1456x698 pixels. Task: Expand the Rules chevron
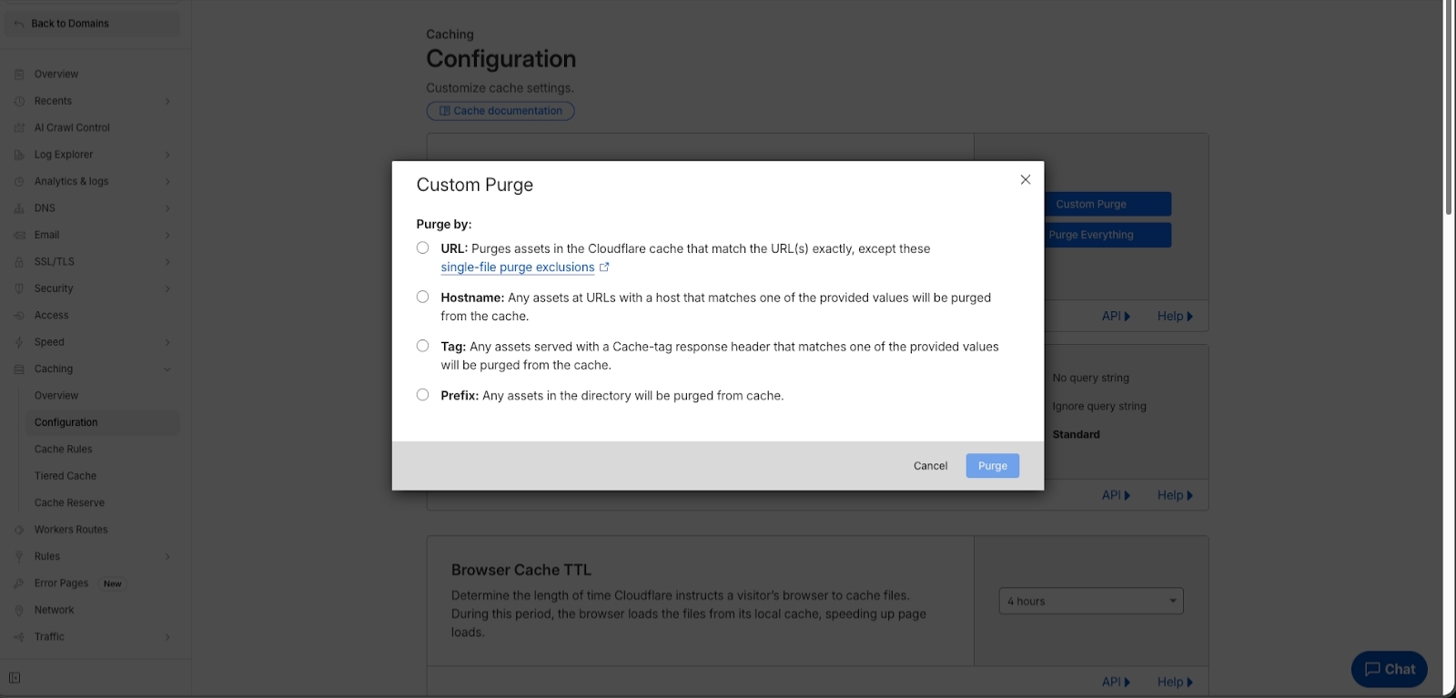(167, 557)
